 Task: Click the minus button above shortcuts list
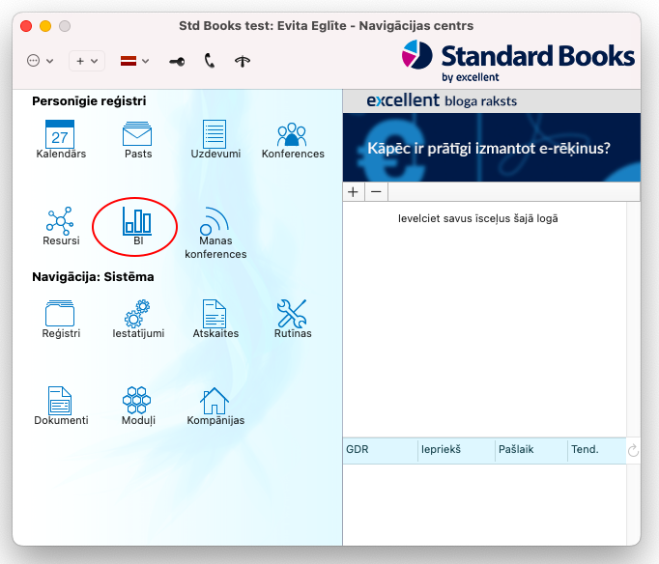click(x=376, y=192)
